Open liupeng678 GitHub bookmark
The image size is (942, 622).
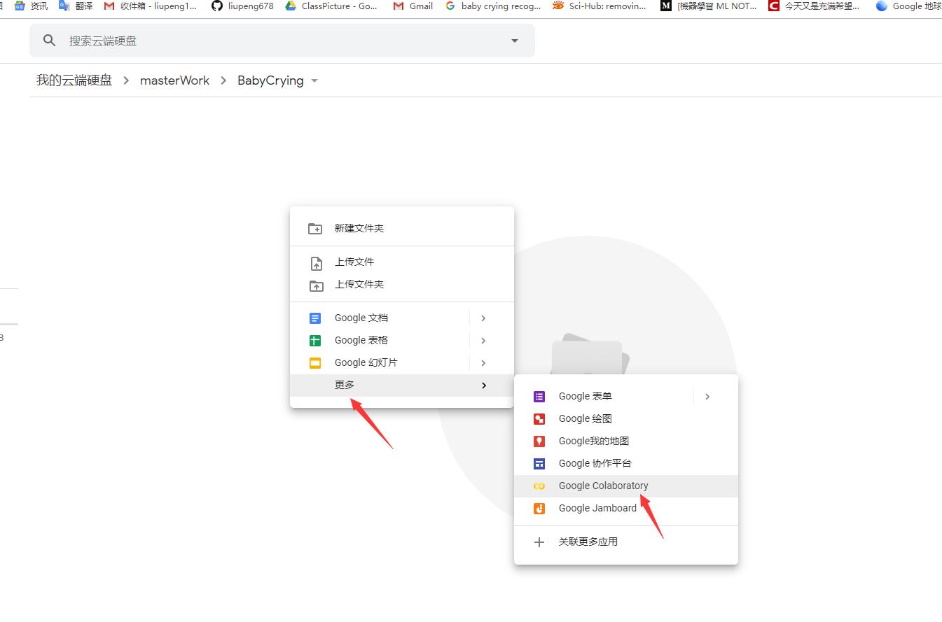[242, 6]
